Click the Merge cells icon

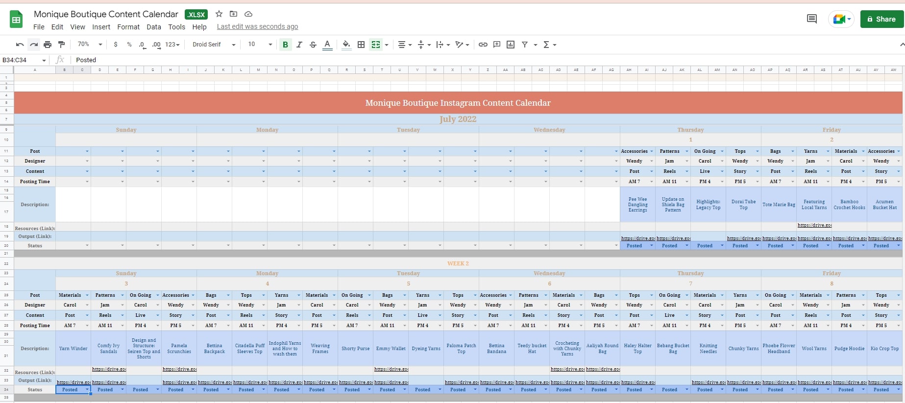coord(376,45)
